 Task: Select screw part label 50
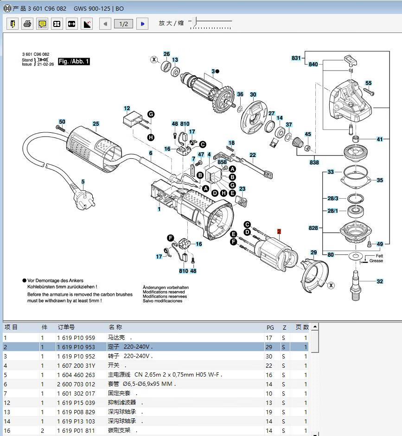click(x=62, y=122)
